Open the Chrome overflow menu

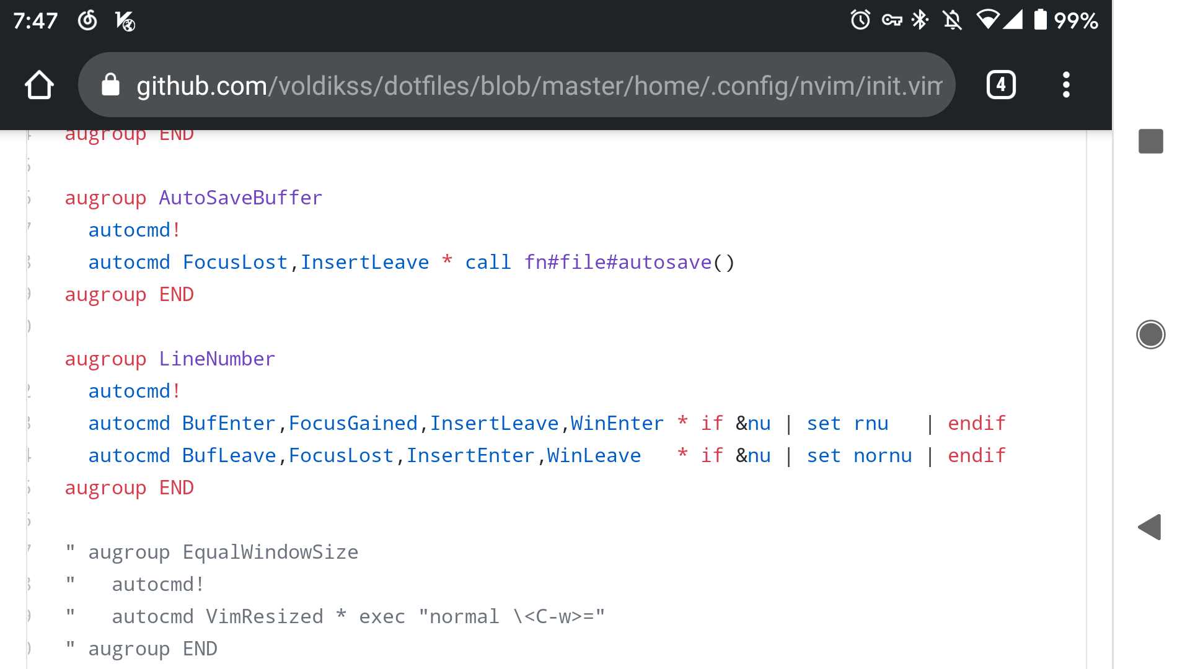(1066, 85)
